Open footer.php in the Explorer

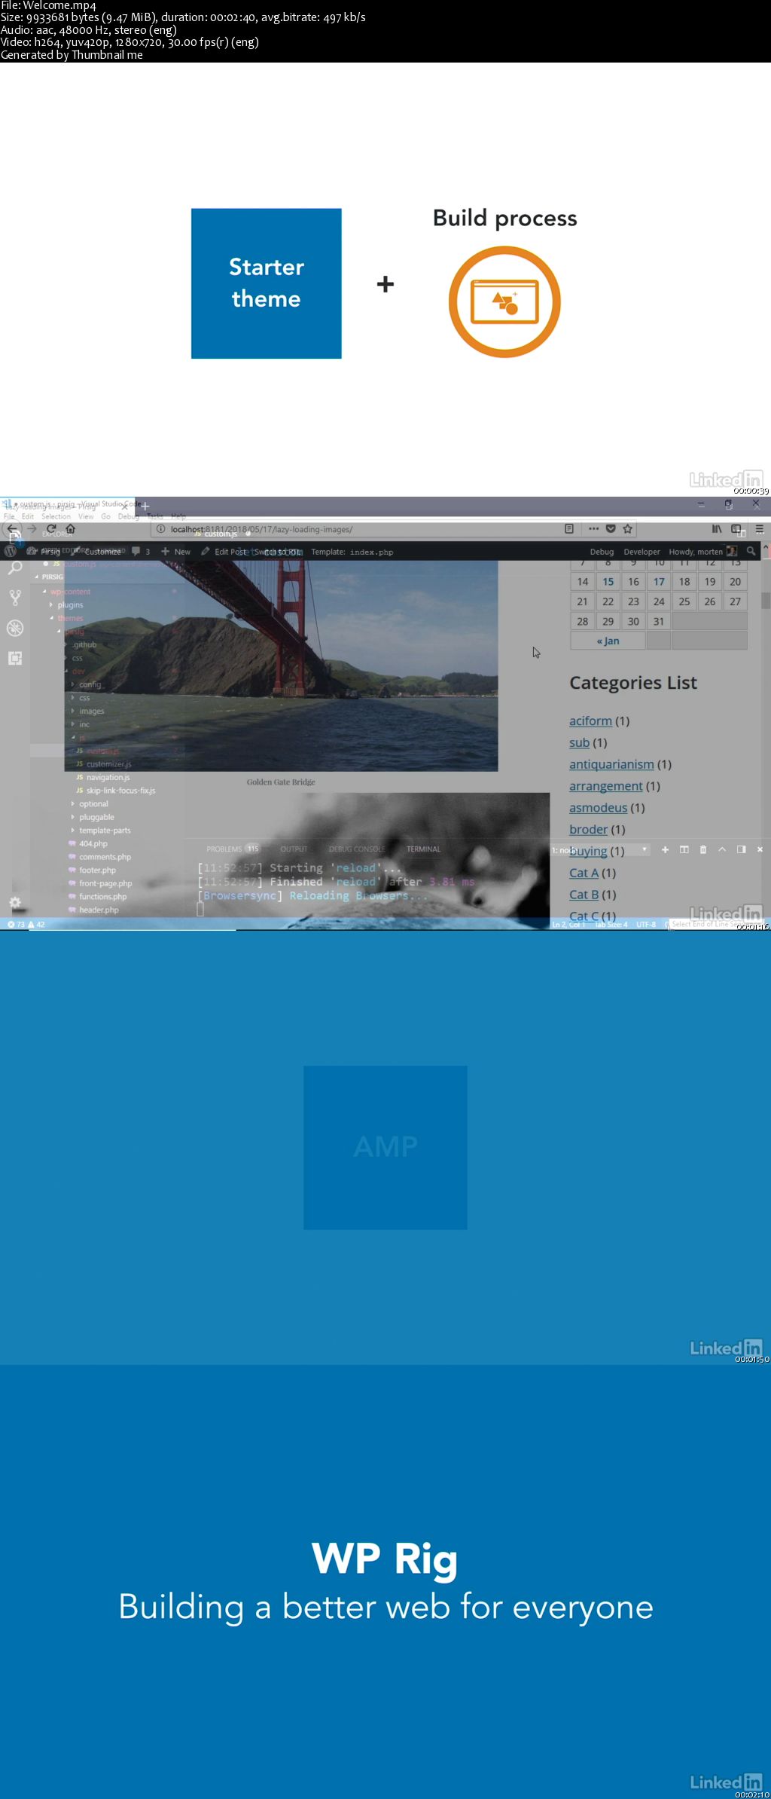click(93, 870)
